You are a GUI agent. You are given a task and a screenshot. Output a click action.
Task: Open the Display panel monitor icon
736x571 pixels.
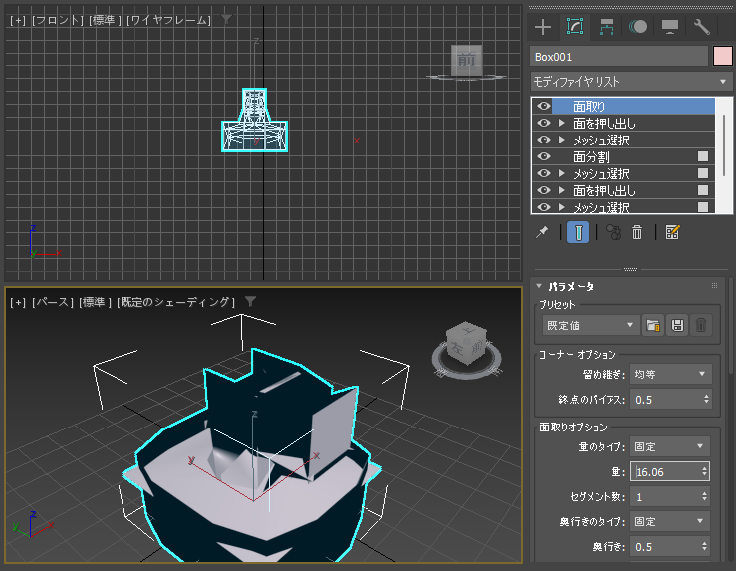[x=670, y=27]
